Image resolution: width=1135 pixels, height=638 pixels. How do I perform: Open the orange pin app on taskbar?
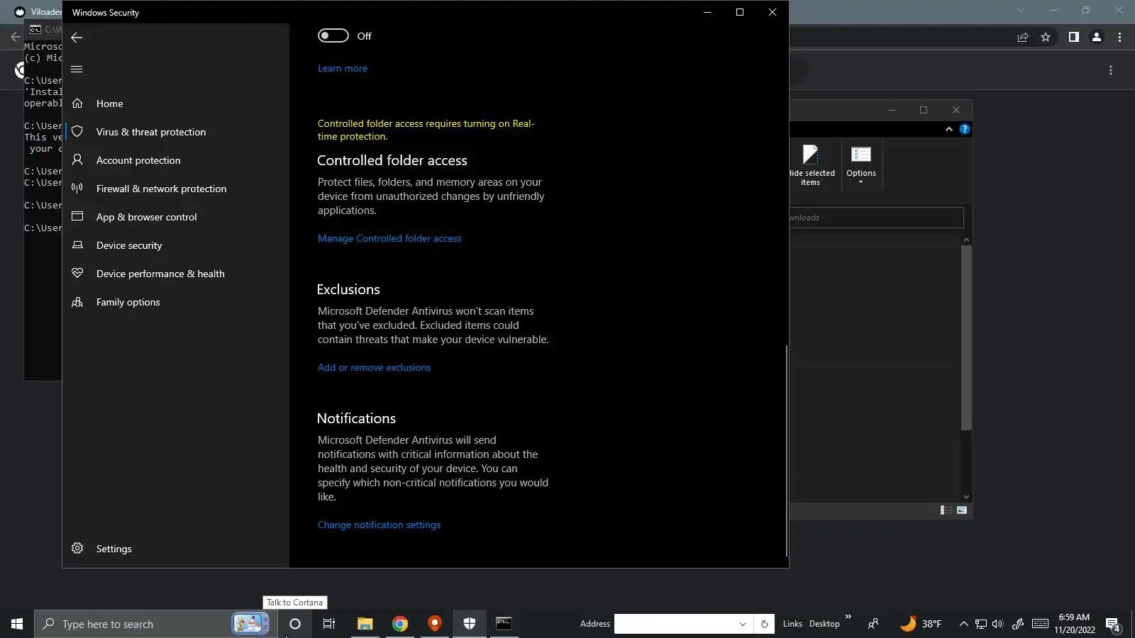pyautogui.click(x=435, y=624)
